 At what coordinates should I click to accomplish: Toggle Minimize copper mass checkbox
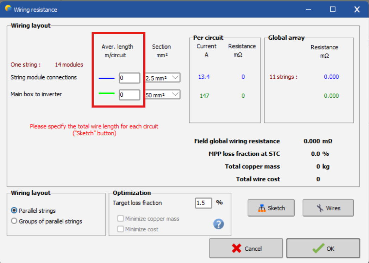click(x=121, y=219)
